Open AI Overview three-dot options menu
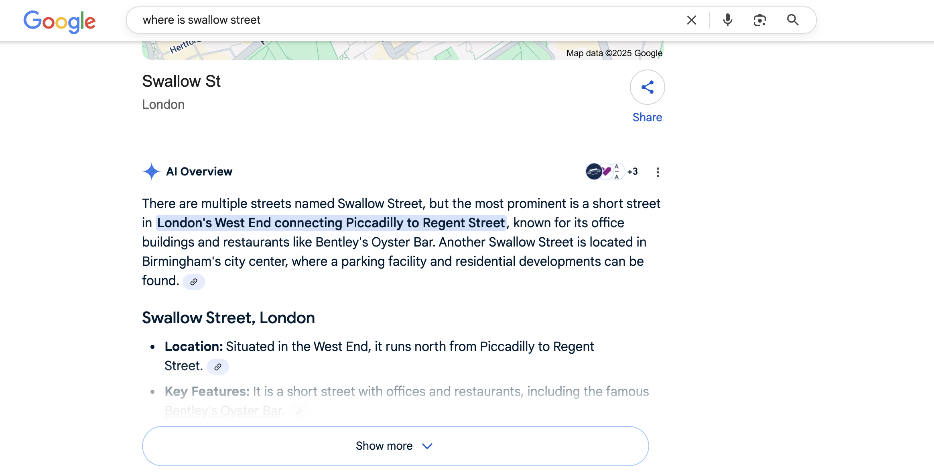Viewport: 934px width, 473px height. click(x=658, y=172)
